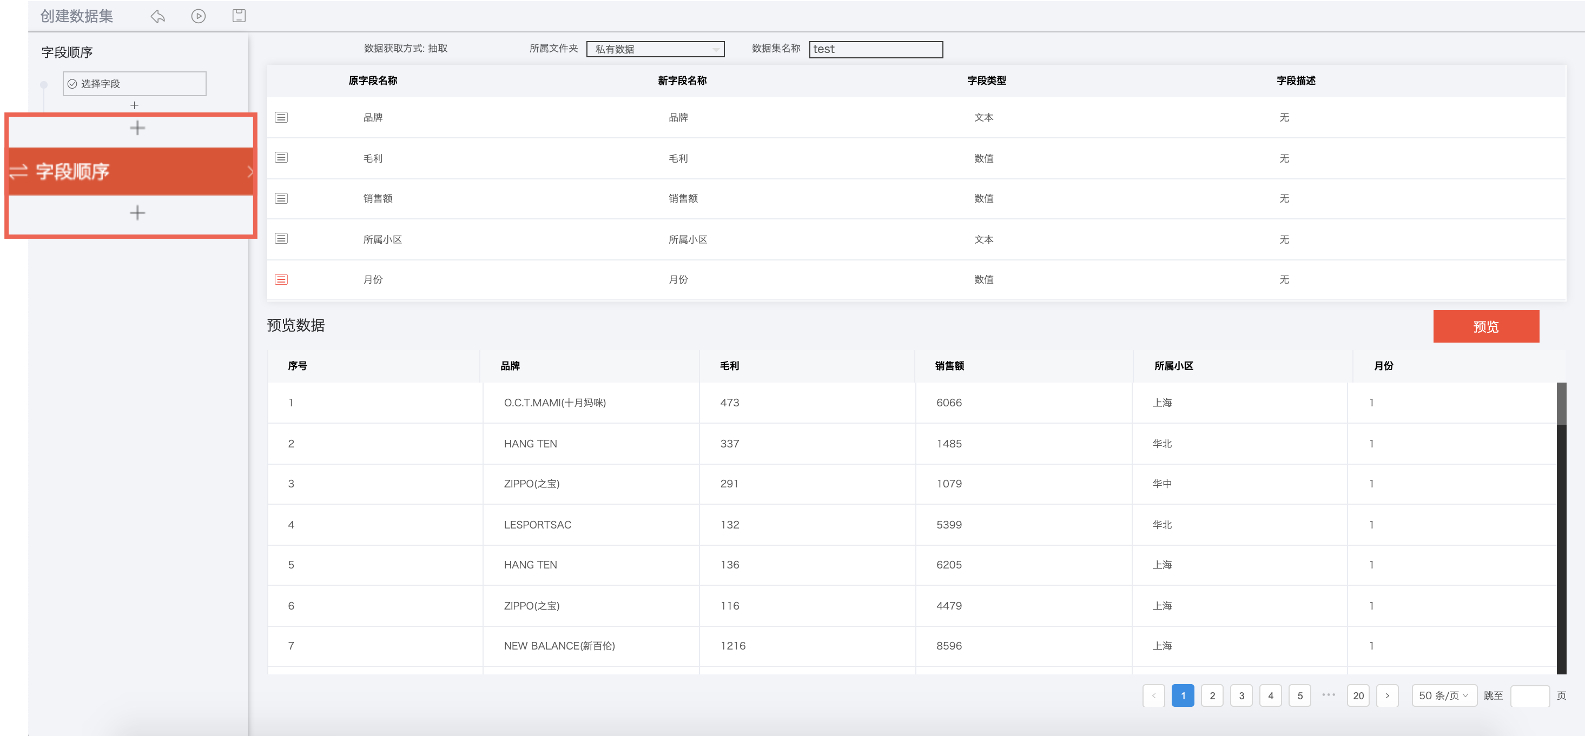Click the 月份 preview column header
1585x736 pixels.
coord(1383,366)
